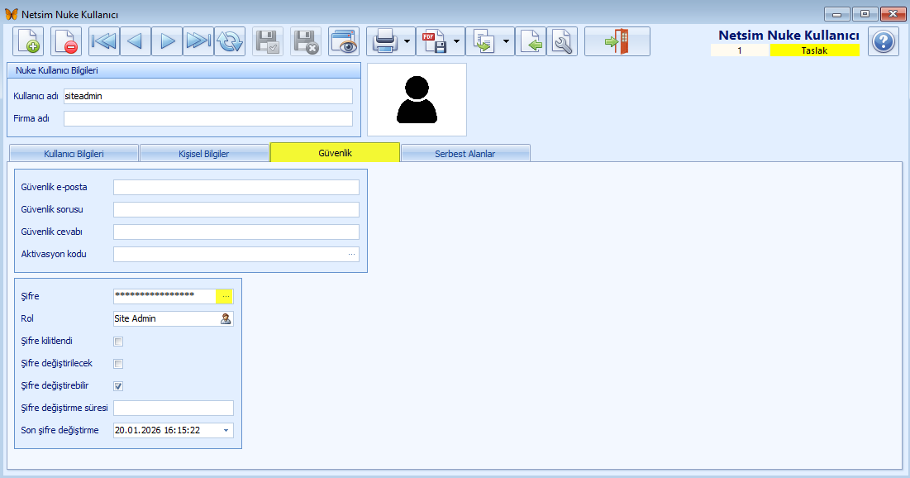Click the user avatar silhouette picture
The image size is (910, 478).
[x=417, y=100]
